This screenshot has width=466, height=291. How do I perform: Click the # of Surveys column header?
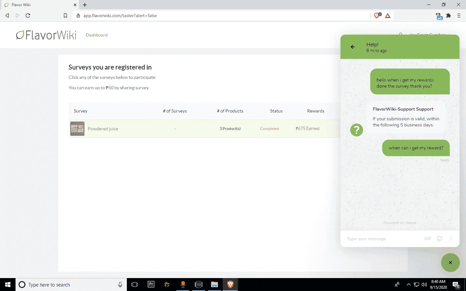click(x=175, y=111)
